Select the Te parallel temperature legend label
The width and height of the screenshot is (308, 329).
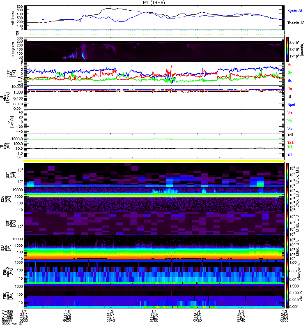(x=290, y=135)
